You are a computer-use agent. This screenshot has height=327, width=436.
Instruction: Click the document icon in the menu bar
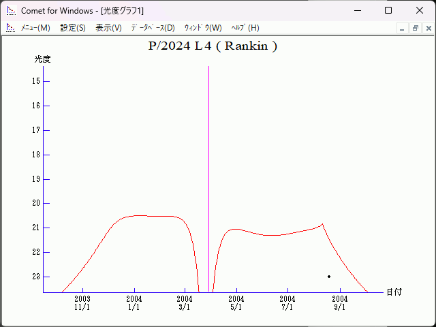coord(10,28)
